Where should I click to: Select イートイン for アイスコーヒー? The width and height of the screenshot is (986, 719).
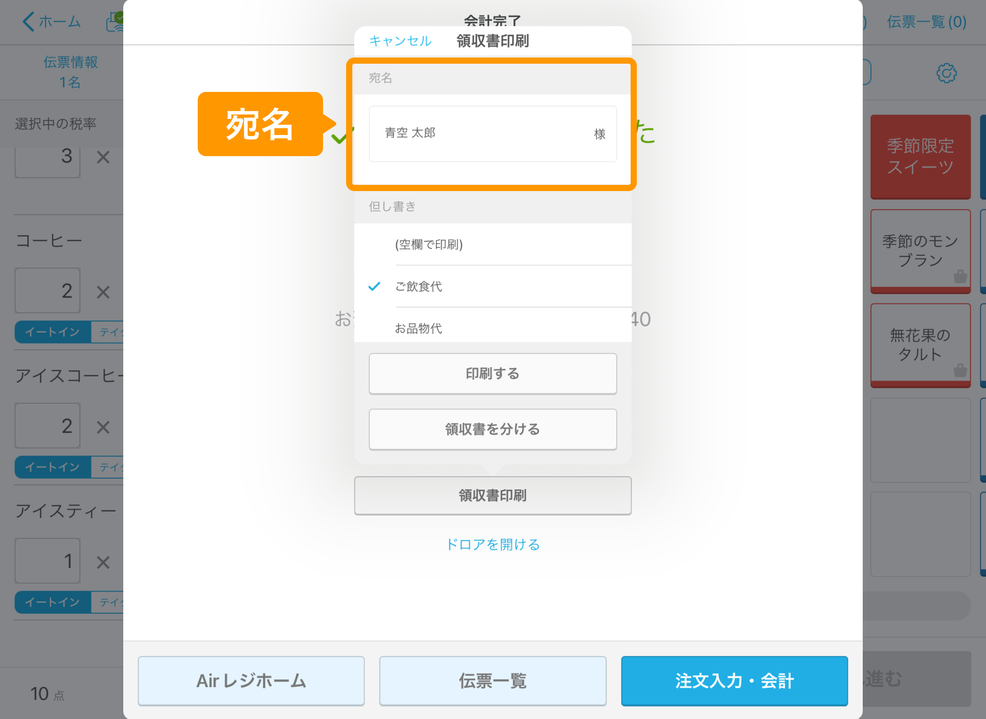51,467
